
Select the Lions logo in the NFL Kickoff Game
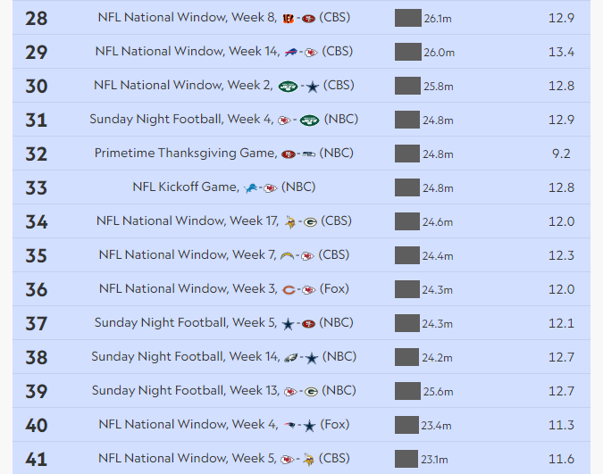click(x=251, y=188)
